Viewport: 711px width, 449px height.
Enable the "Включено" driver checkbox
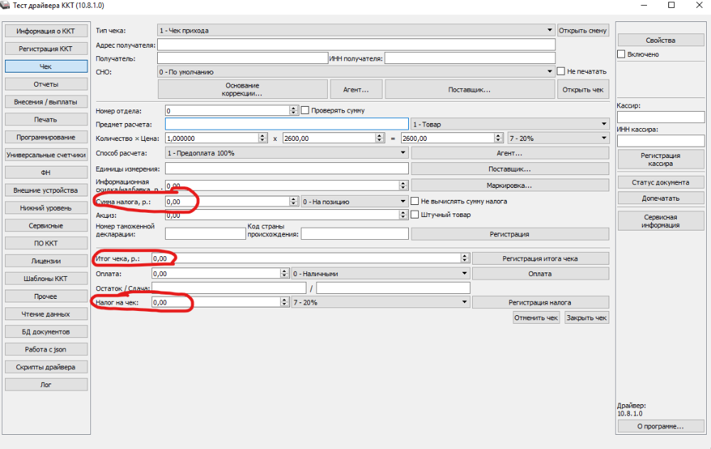point(621,54)
